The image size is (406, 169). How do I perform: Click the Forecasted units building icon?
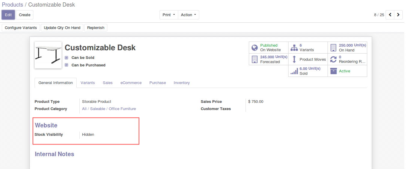255,59
